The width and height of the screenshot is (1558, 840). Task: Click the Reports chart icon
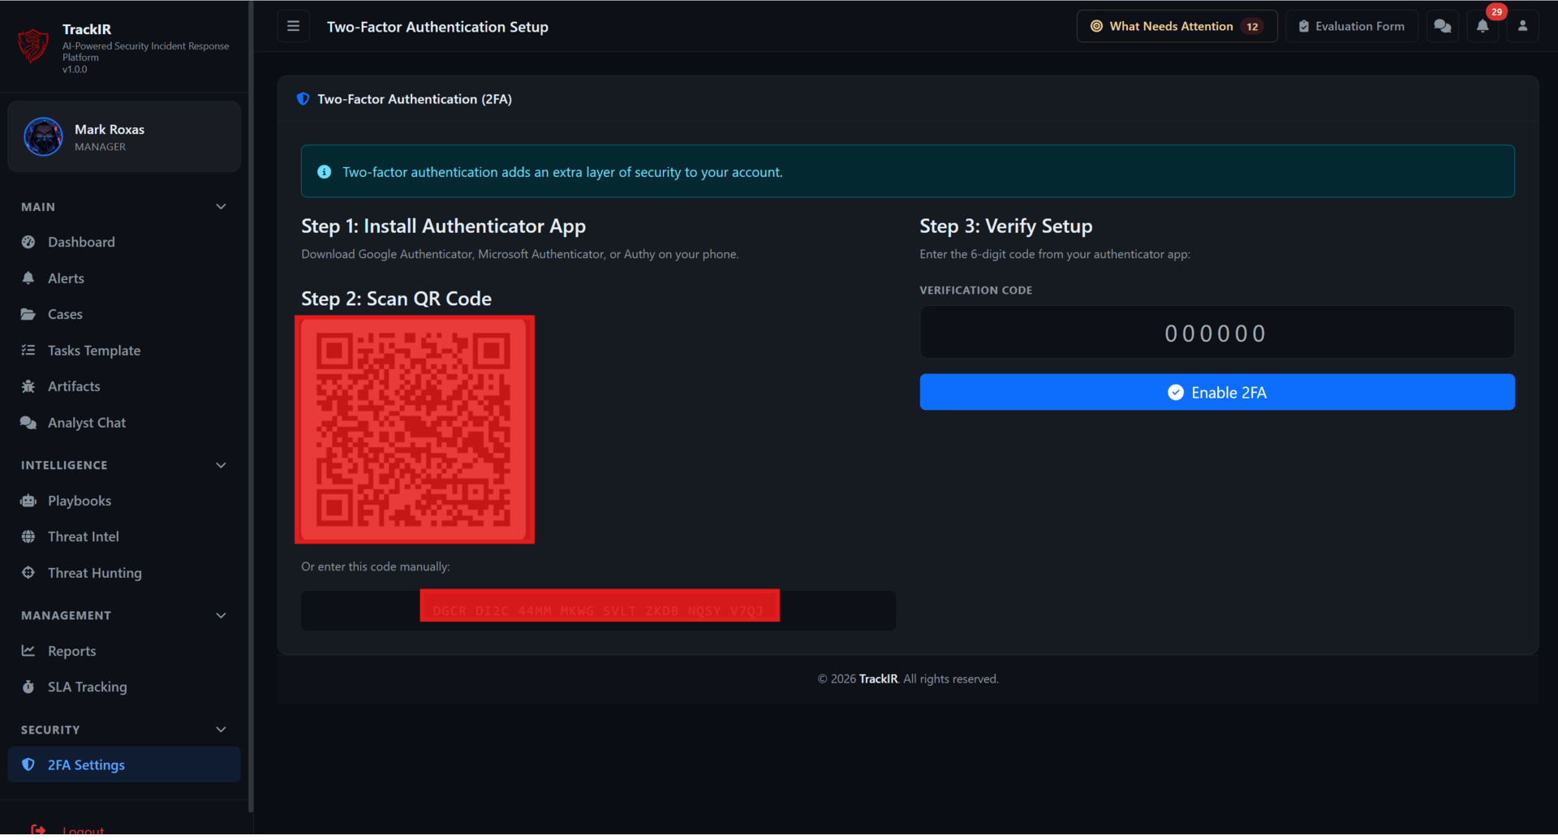(28, 651)
